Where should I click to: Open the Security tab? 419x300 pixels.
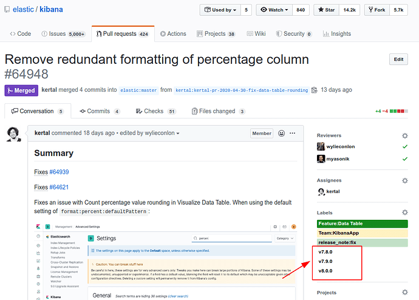(x=294, y=34)
